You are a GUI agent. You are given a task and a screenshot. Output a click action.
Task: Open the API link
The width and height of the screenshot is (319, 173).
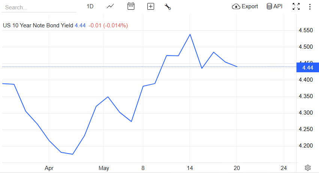(x=278, y=6)
